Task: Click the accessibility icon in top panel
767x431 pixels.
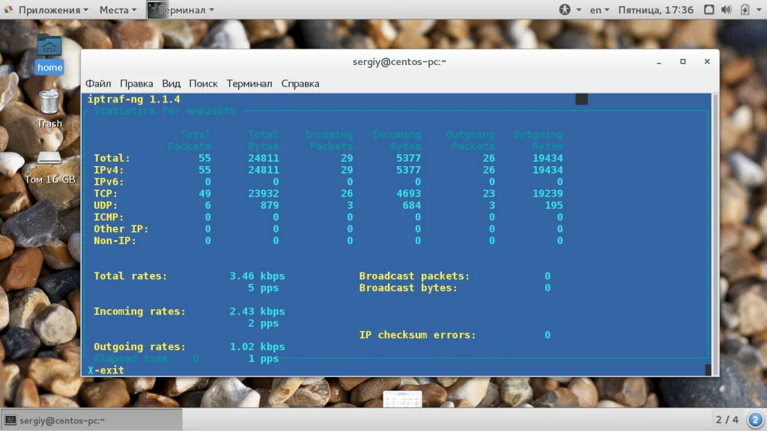Action: point(565,10)
